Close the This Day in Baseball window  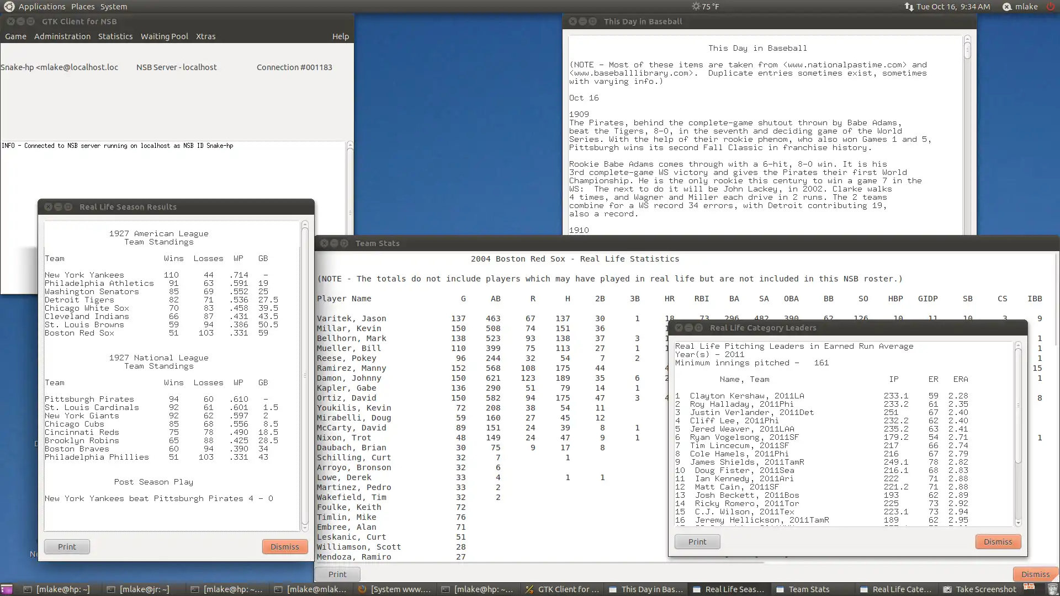tap(573, 22)
